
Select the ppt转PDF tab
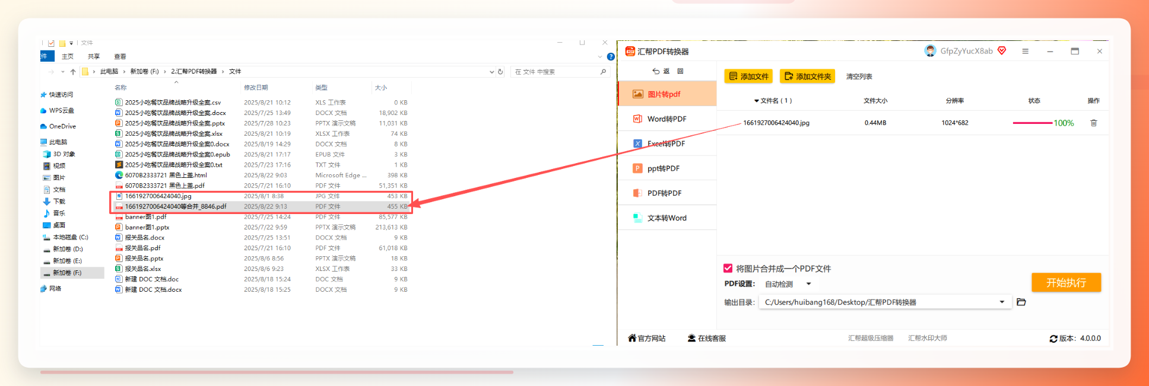(x=667, y=168)
